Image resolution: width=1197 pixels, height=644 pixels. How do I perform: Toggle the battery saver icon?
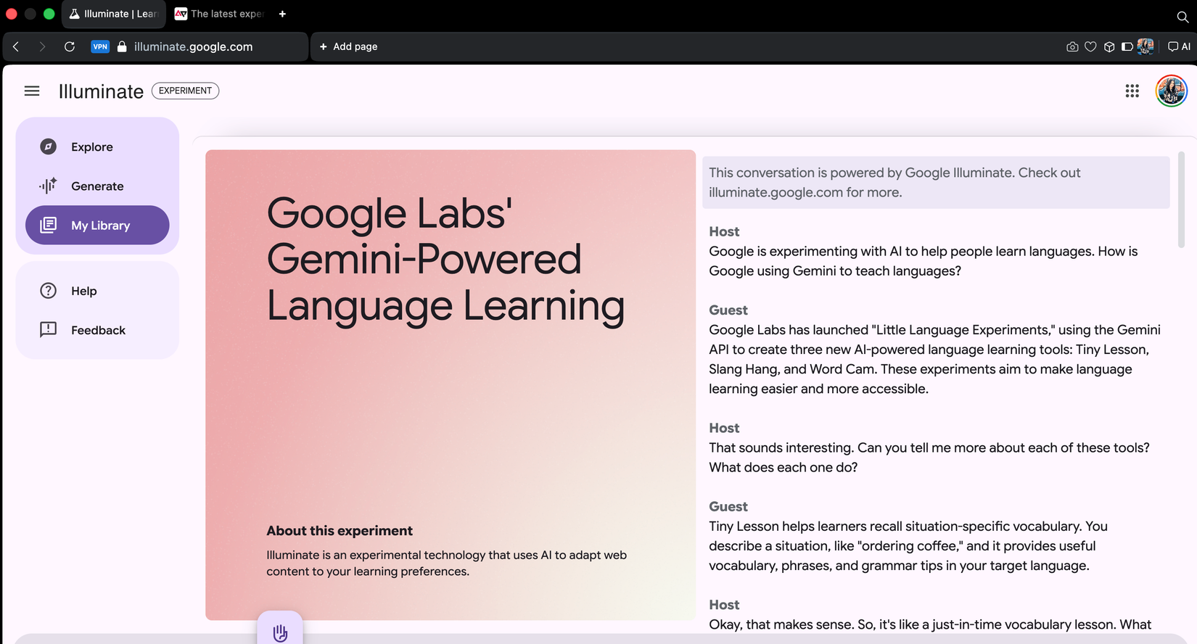tap(1127, 46)
